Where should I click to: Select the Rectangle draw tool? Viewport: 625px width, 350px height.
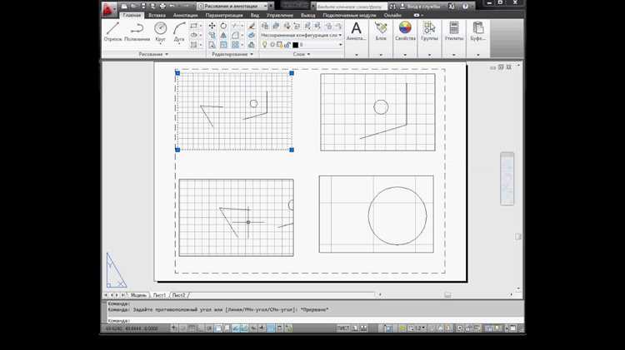[193, 26]
